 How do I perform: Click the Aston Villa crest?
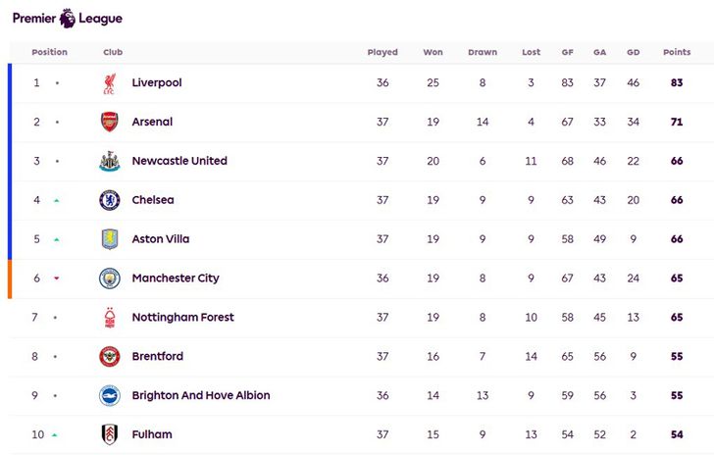pyautogui.click(x=109, y=239)
